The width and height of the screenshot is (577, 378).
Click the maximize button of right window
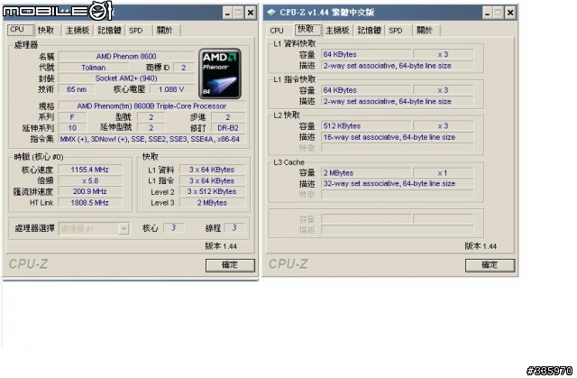[x=499, y=13]
